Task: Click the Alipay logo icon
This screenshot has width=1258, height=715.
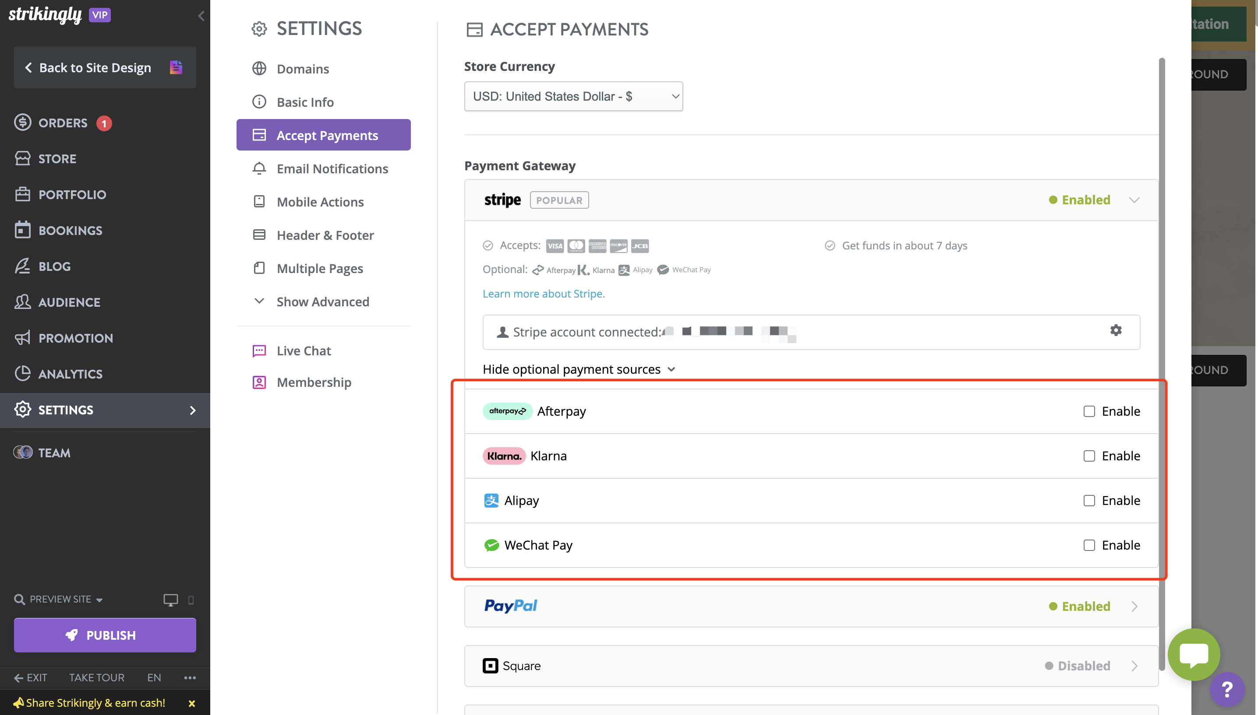Action: (x=491, y=501)
